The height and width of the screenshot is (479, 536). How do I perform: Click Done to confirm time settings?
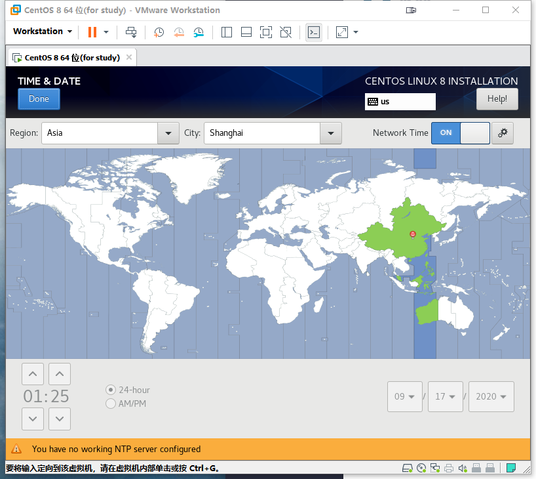click(x=39, y=99)
